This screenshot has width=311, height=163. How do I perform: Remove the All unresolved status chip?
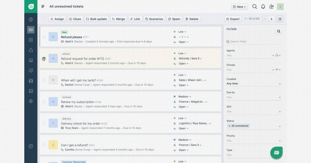(229, 126)
